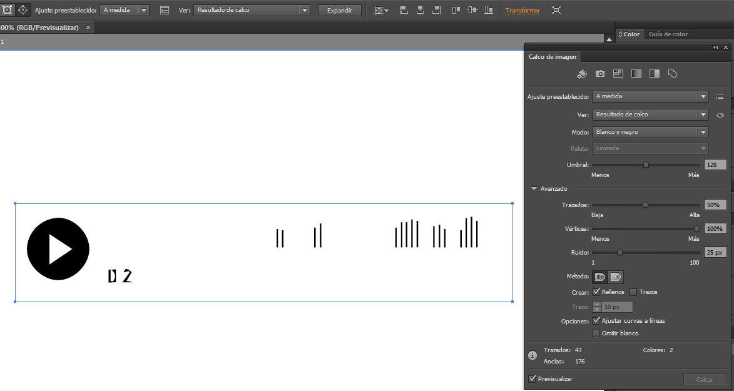Click the Umbral value field 128

(x=715, y=165)
